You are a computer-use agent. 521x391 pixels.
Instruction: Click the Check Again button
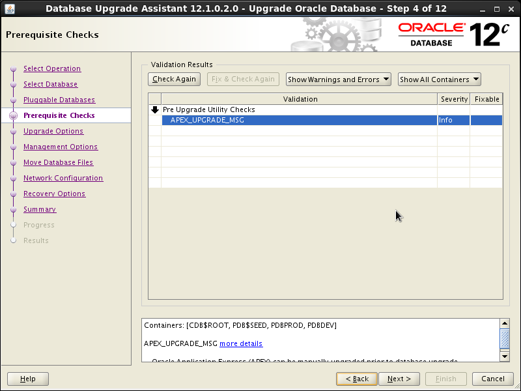pos(174,79)
